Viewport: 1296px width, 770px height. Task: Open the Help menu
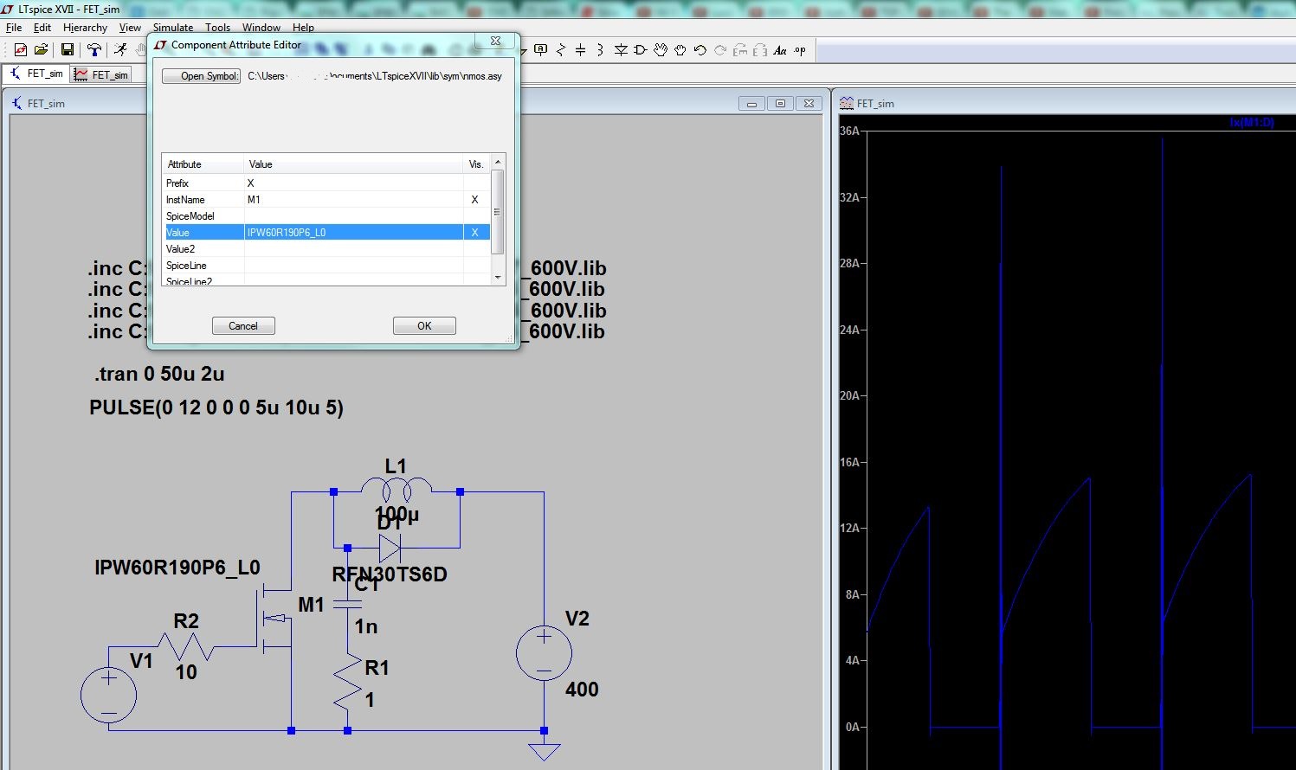[303, 28]
